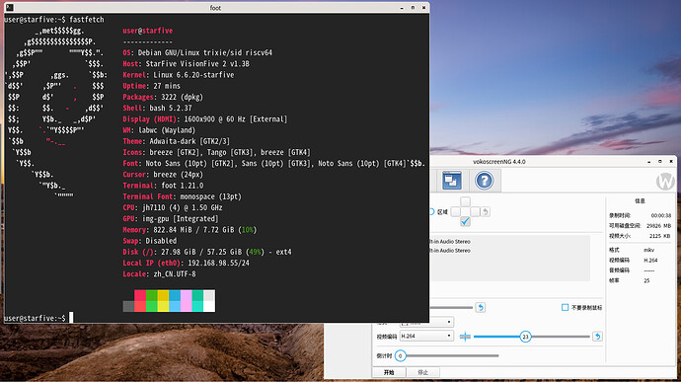Enable the 不要录制鼠标 checkbox
681x383 pixels.
coord(566,307)
